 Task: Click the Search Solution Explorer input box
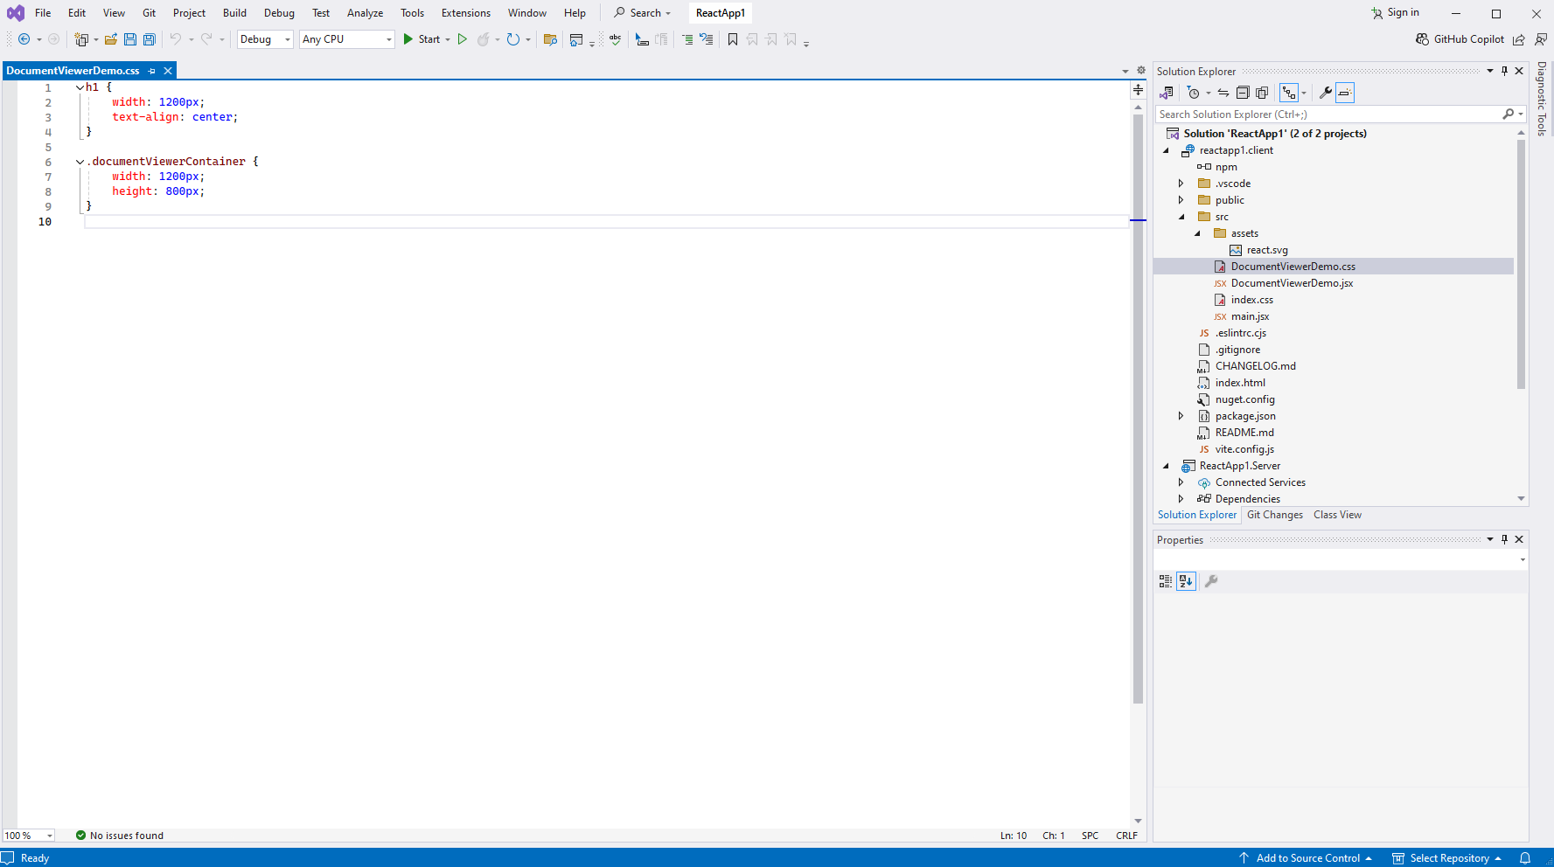tap(1328, 114)
